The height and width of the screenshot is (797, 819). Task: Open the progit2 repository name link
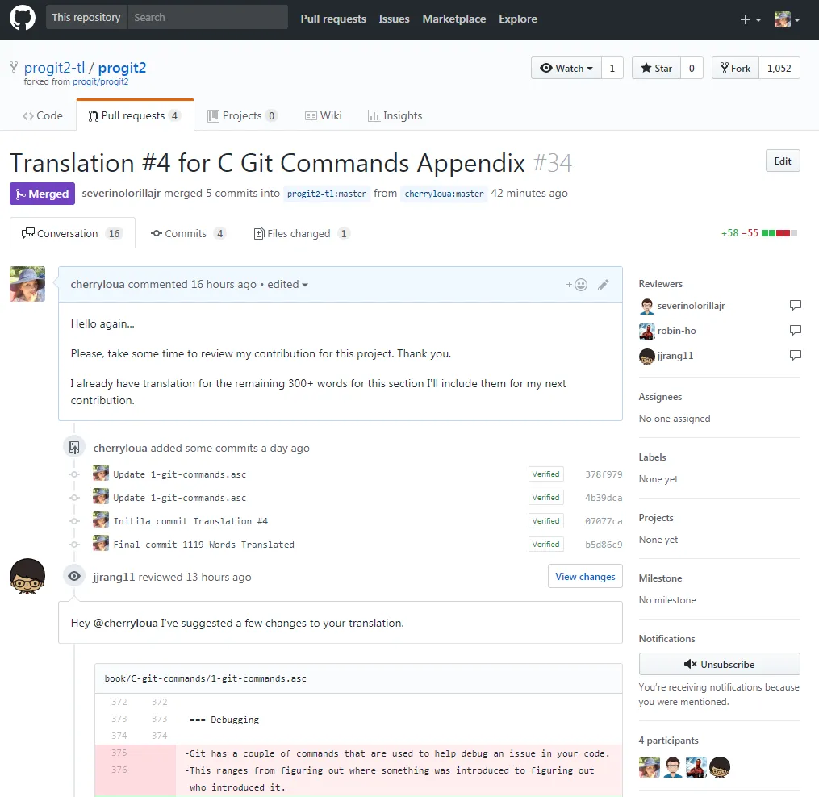point(122,68)
